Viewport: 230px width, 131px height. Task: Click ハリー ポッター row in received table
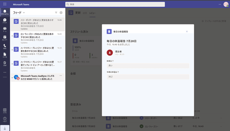[148, 118]
